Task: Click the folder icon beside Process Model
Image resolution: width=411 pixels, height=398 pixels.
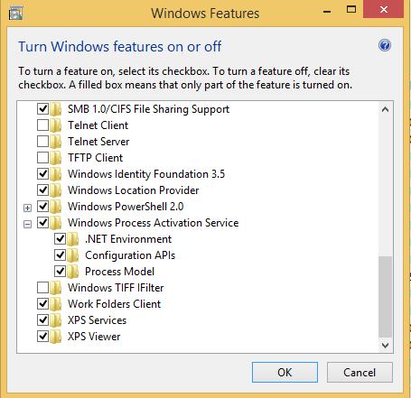Action: click(73, 272)
